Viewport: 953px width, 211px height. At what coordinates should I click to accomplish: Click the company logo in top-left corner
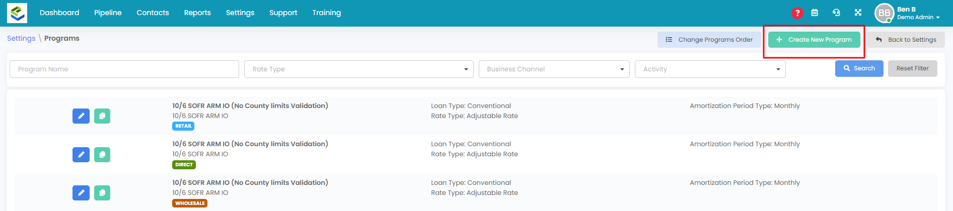click(17, 13)
